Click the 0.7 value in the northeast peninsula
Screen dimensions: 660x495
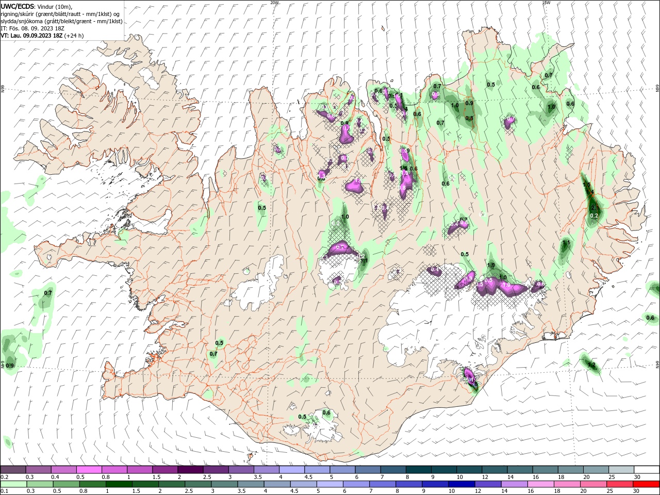pos(549,75)
